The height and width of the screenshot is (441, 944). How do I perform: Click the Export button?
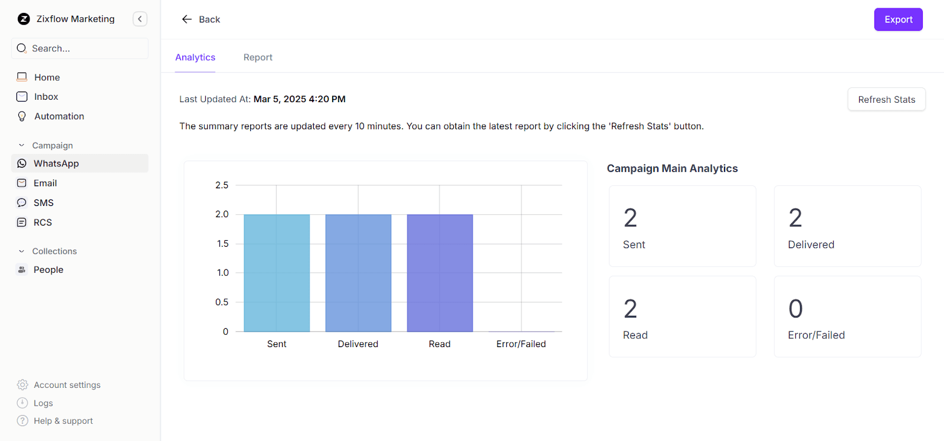pyautogui.click(x=897, y=19)
